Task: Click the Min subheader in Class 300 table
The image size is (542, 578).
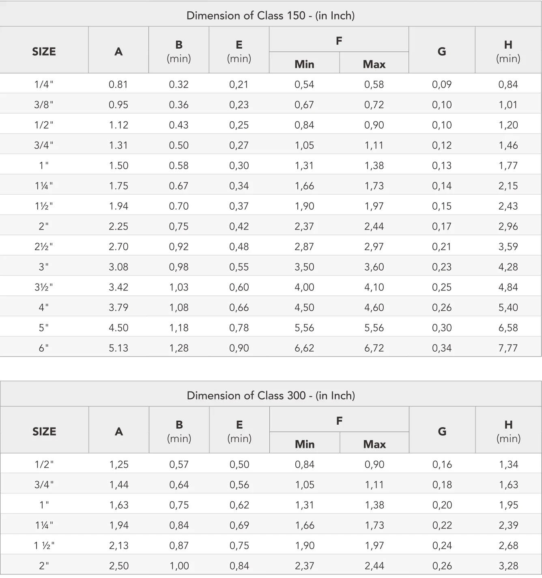Action: pyautogui.click(x=305, y=444)
